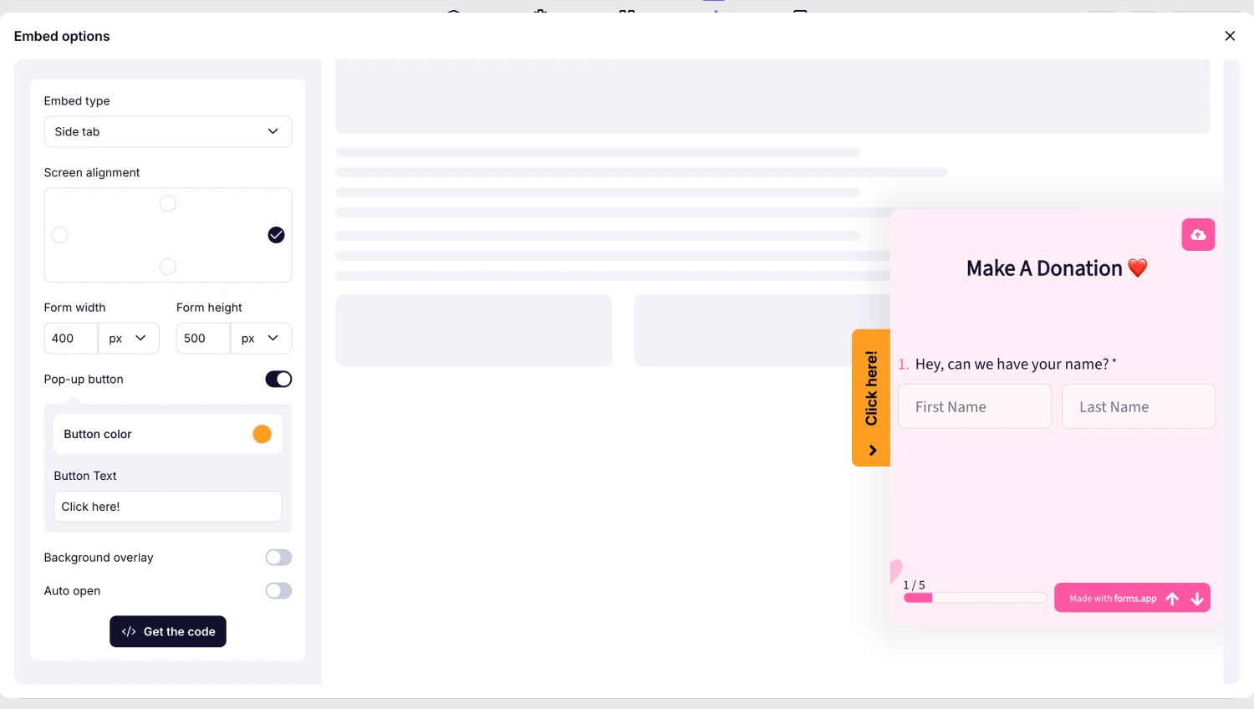Image resolution: width=1254 pixels, height=709 pixels.
Task: Click the up arrow in form navigation
Action: 1172,599
